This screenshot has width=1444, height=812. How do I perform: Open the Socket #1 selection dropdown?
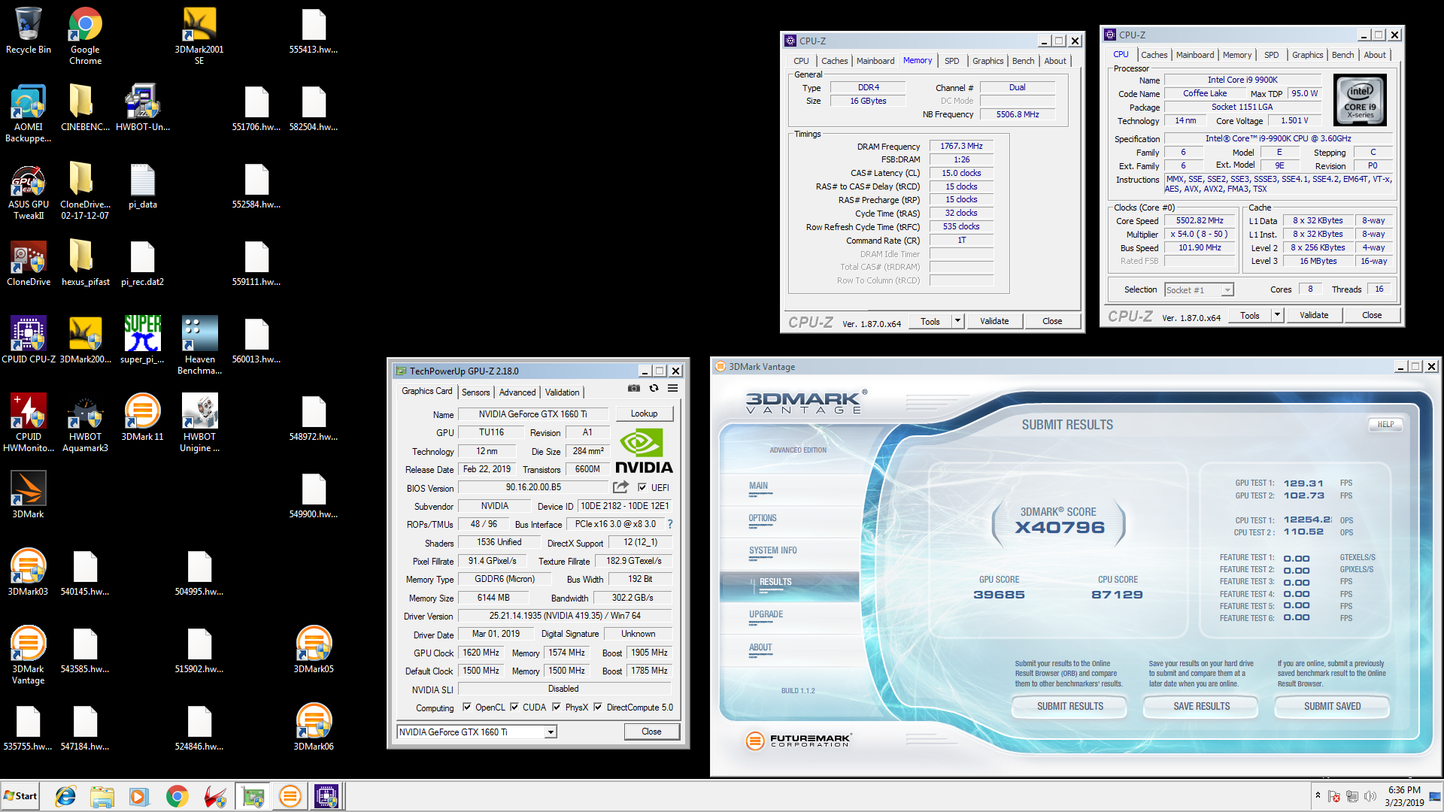(1227, 290)
